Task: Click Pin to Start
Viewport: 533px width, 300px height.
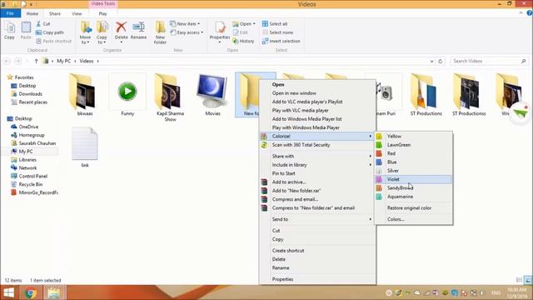Action: [317, 173]
